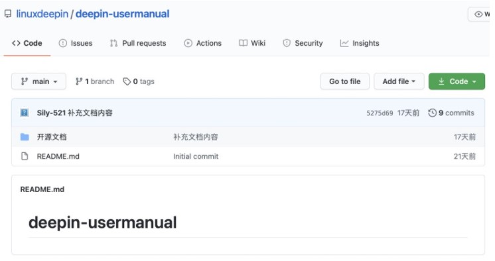Click the tag icon next to 0 tags
The height and width of the screenshot is (261, 495).
127,81
